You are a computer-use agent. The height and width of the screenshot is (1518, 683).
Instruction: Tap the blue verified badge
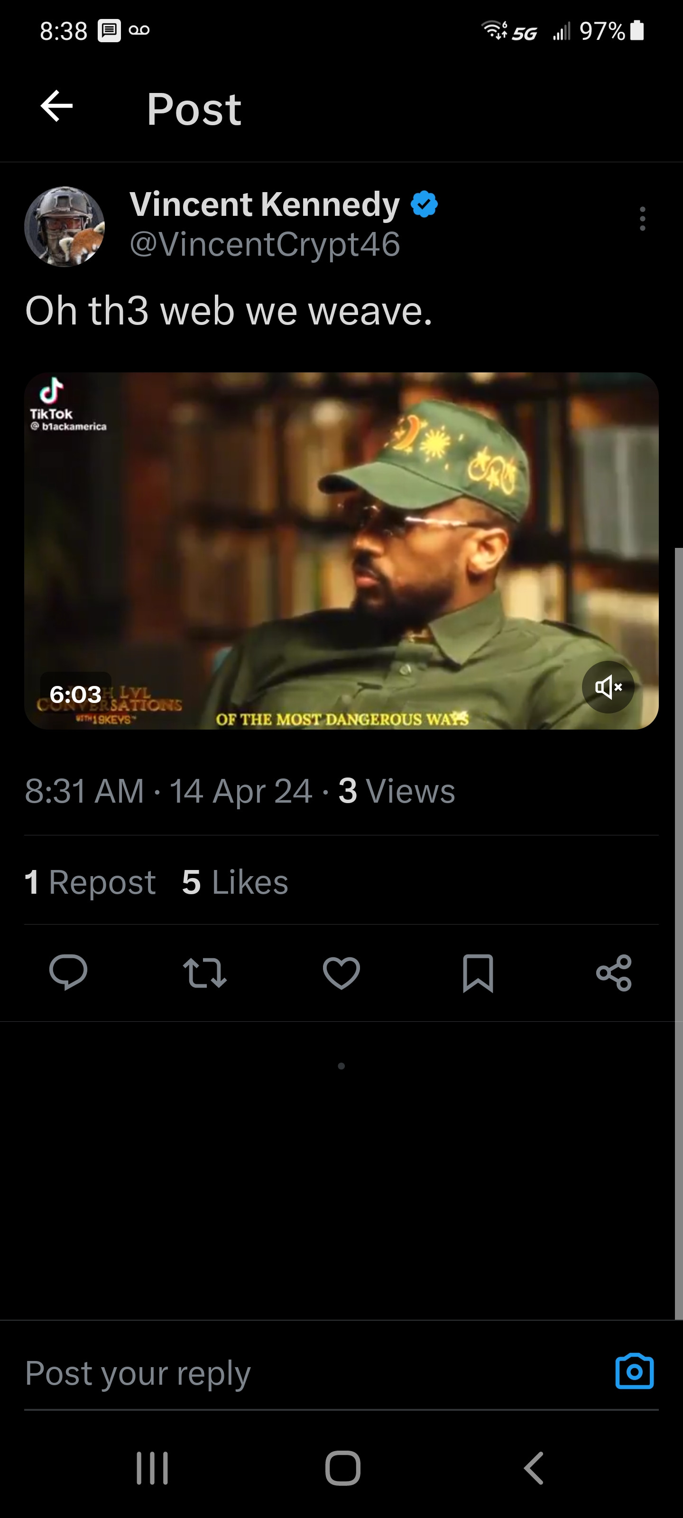pos(425,204)
